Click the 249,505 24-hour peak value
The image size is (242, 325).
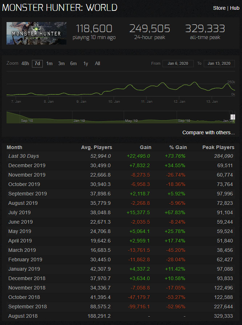[x=149, y=29]
